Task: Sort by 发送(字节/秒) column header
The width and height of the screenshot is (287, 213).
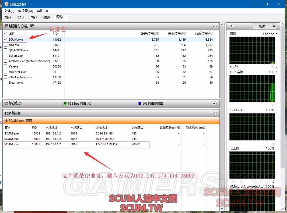Action: coord(150,34)
